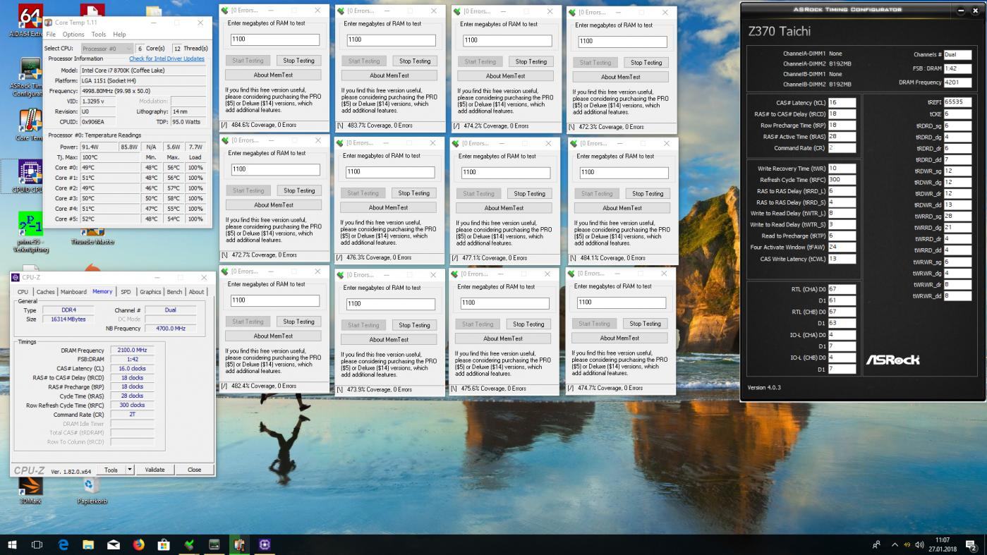987x555 pixels.
Task: Open the Core Temp File menu
Action: (x=51, y=34)
